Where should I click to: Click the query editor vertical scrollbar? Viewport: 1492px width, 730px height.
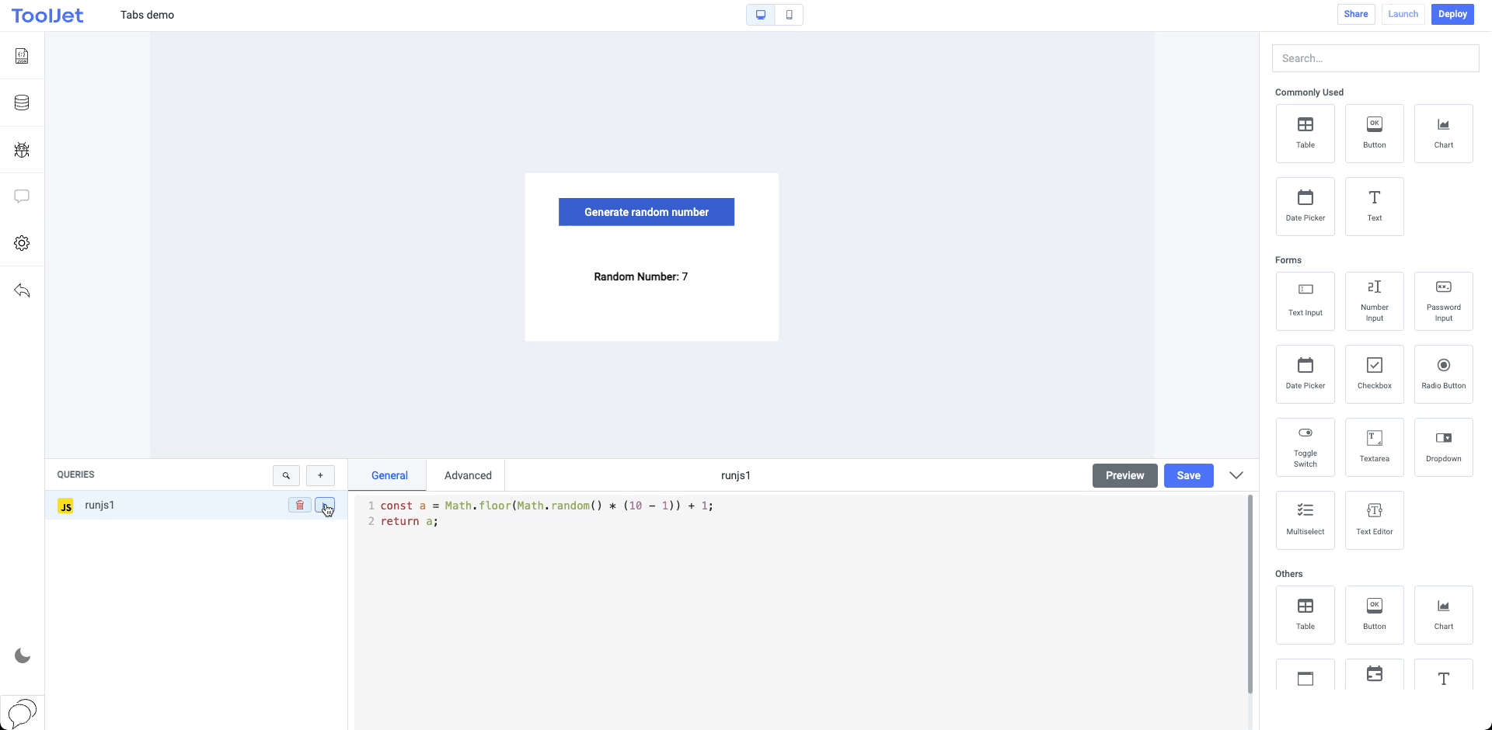pyautogui.click(x=1250, y=594)
